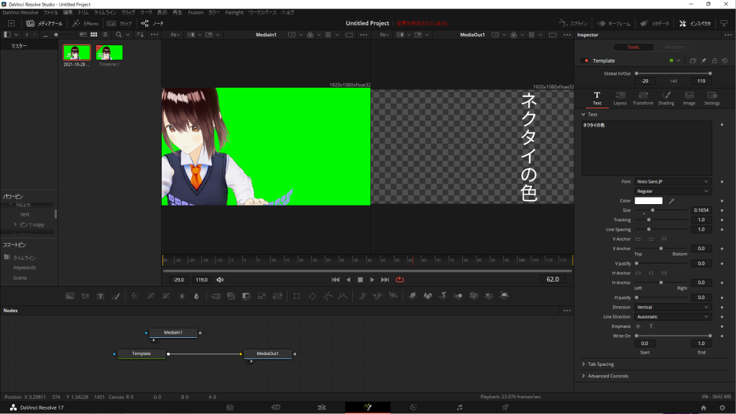
Task: Add a Blur (droplet) node from the toolbar
Action: [197, 296]
